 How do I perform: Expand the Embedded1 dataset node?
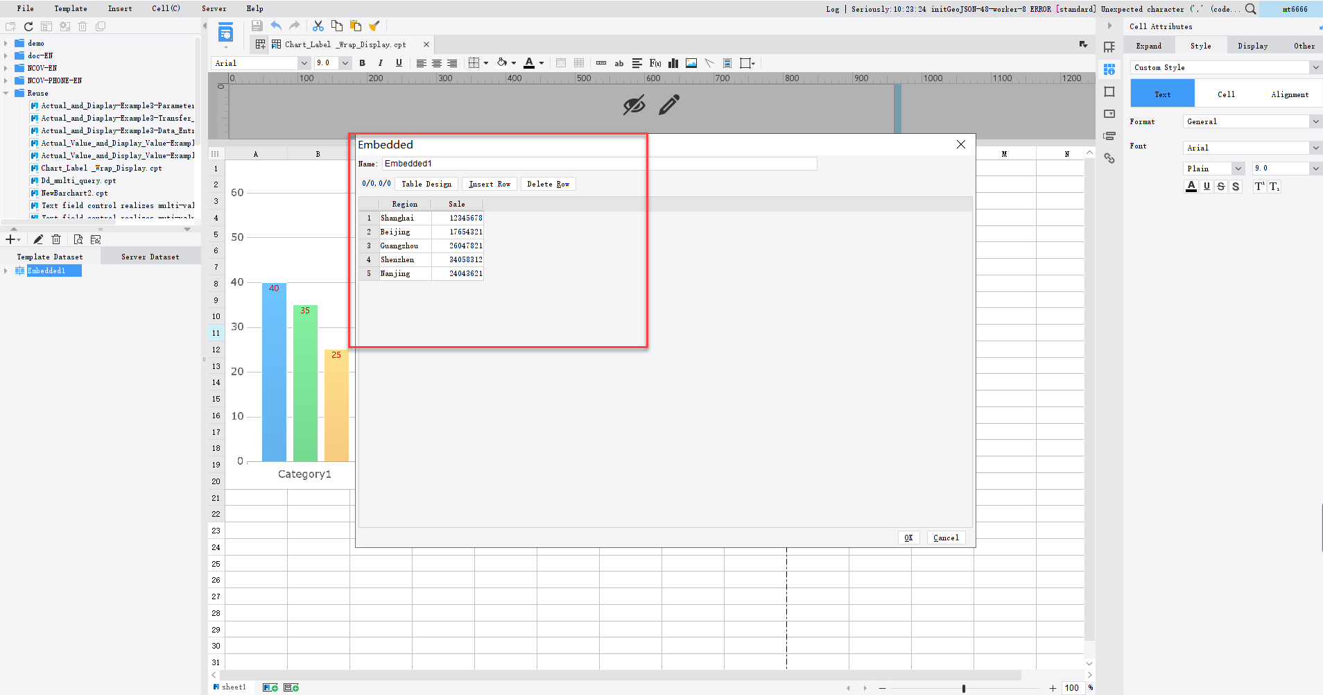6,271
